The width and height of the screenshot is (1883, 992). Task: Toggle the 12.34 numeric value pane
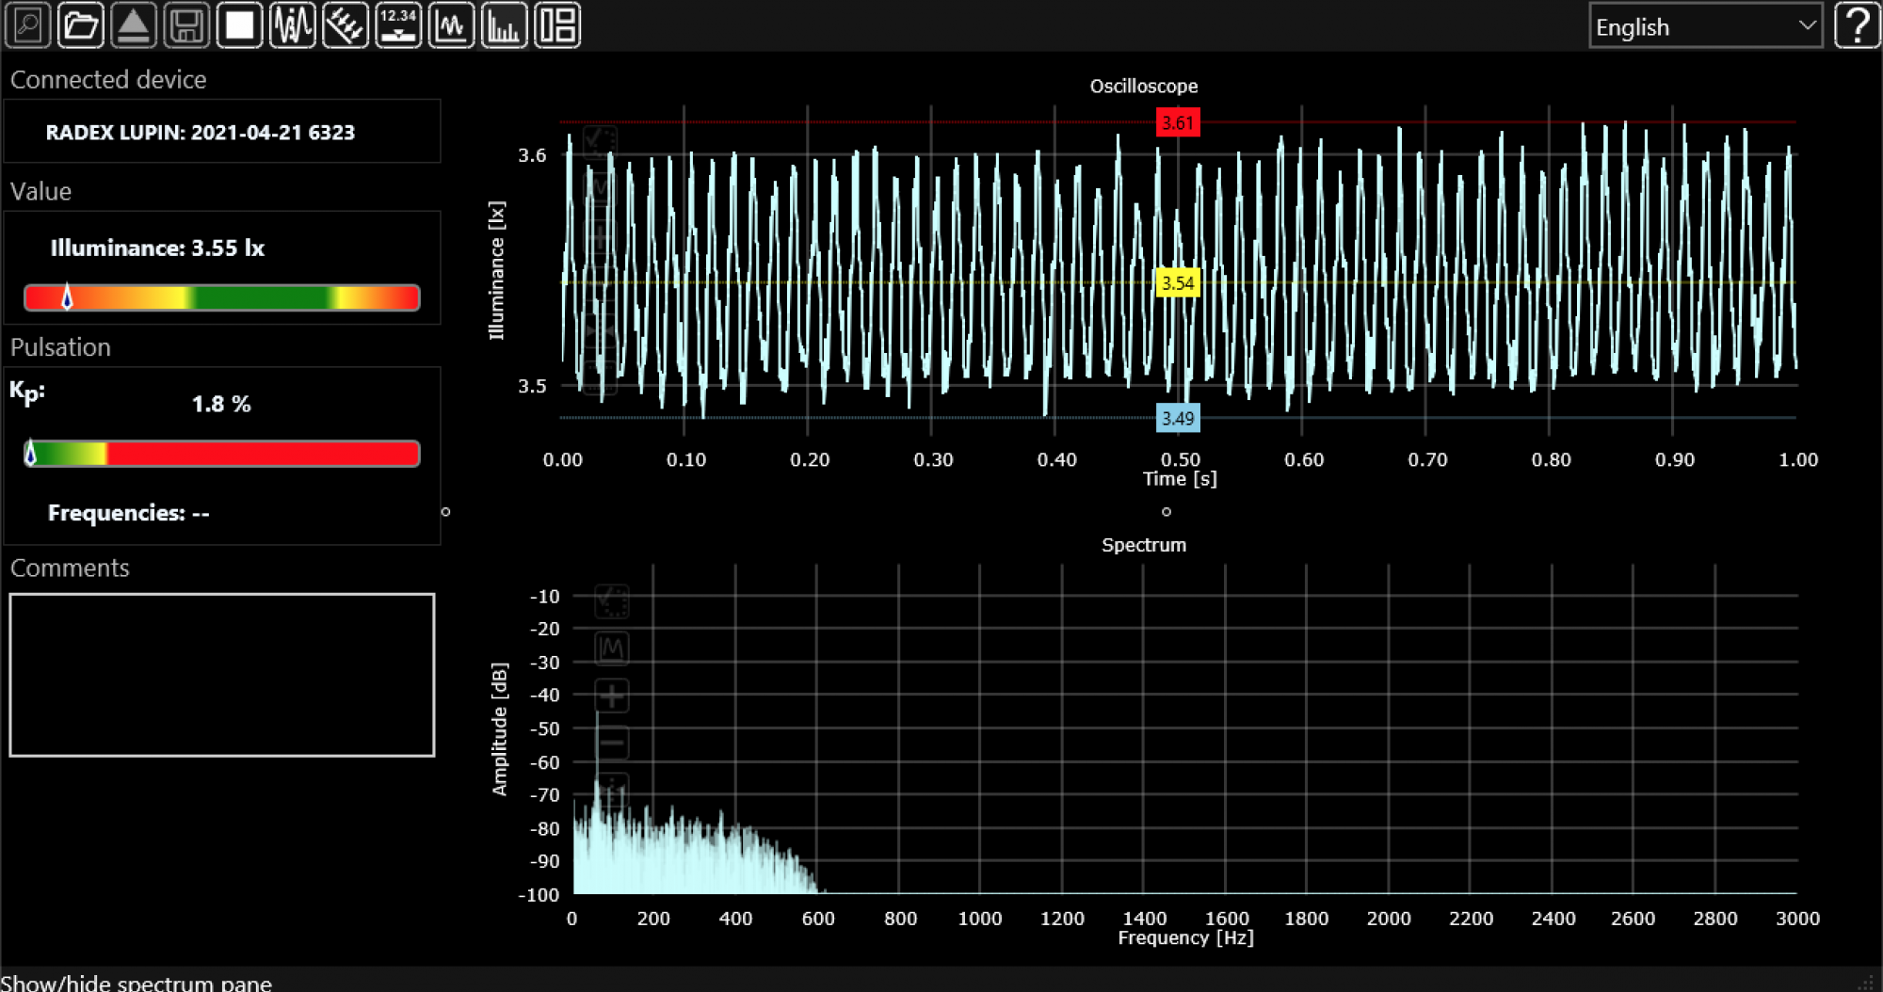398,25
